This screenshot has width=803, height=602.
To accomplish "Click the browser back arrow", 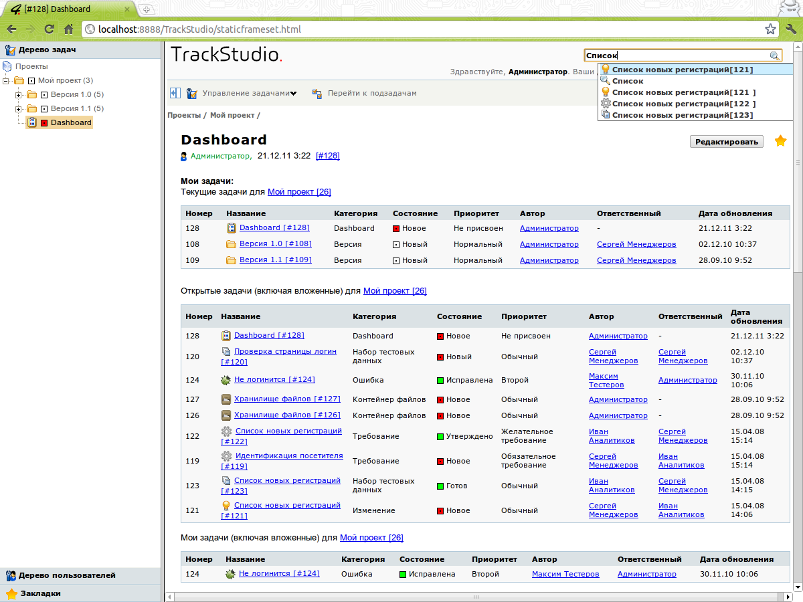I will 11,29.
